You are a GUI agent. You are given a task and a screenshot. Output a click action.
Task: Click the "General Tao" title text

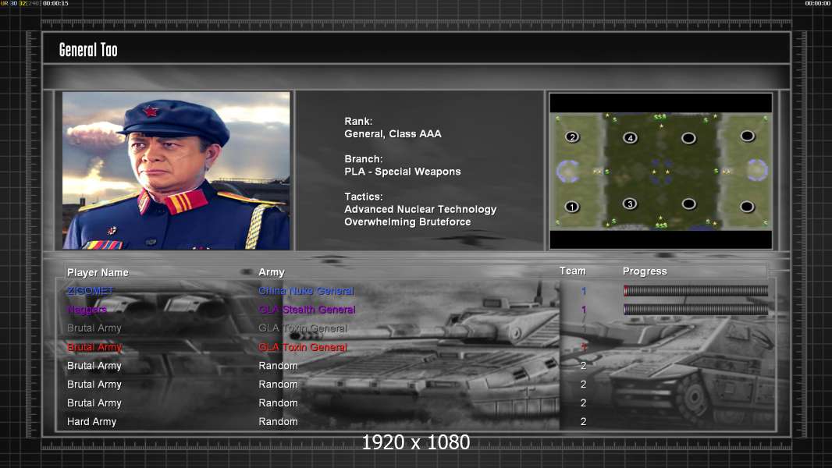(88, 50)
